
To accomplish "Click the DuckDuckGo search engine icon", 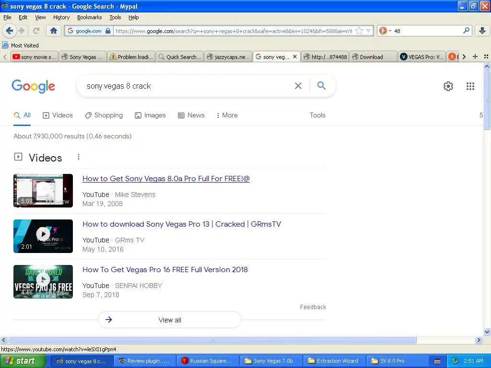I will tap(383, 31).
